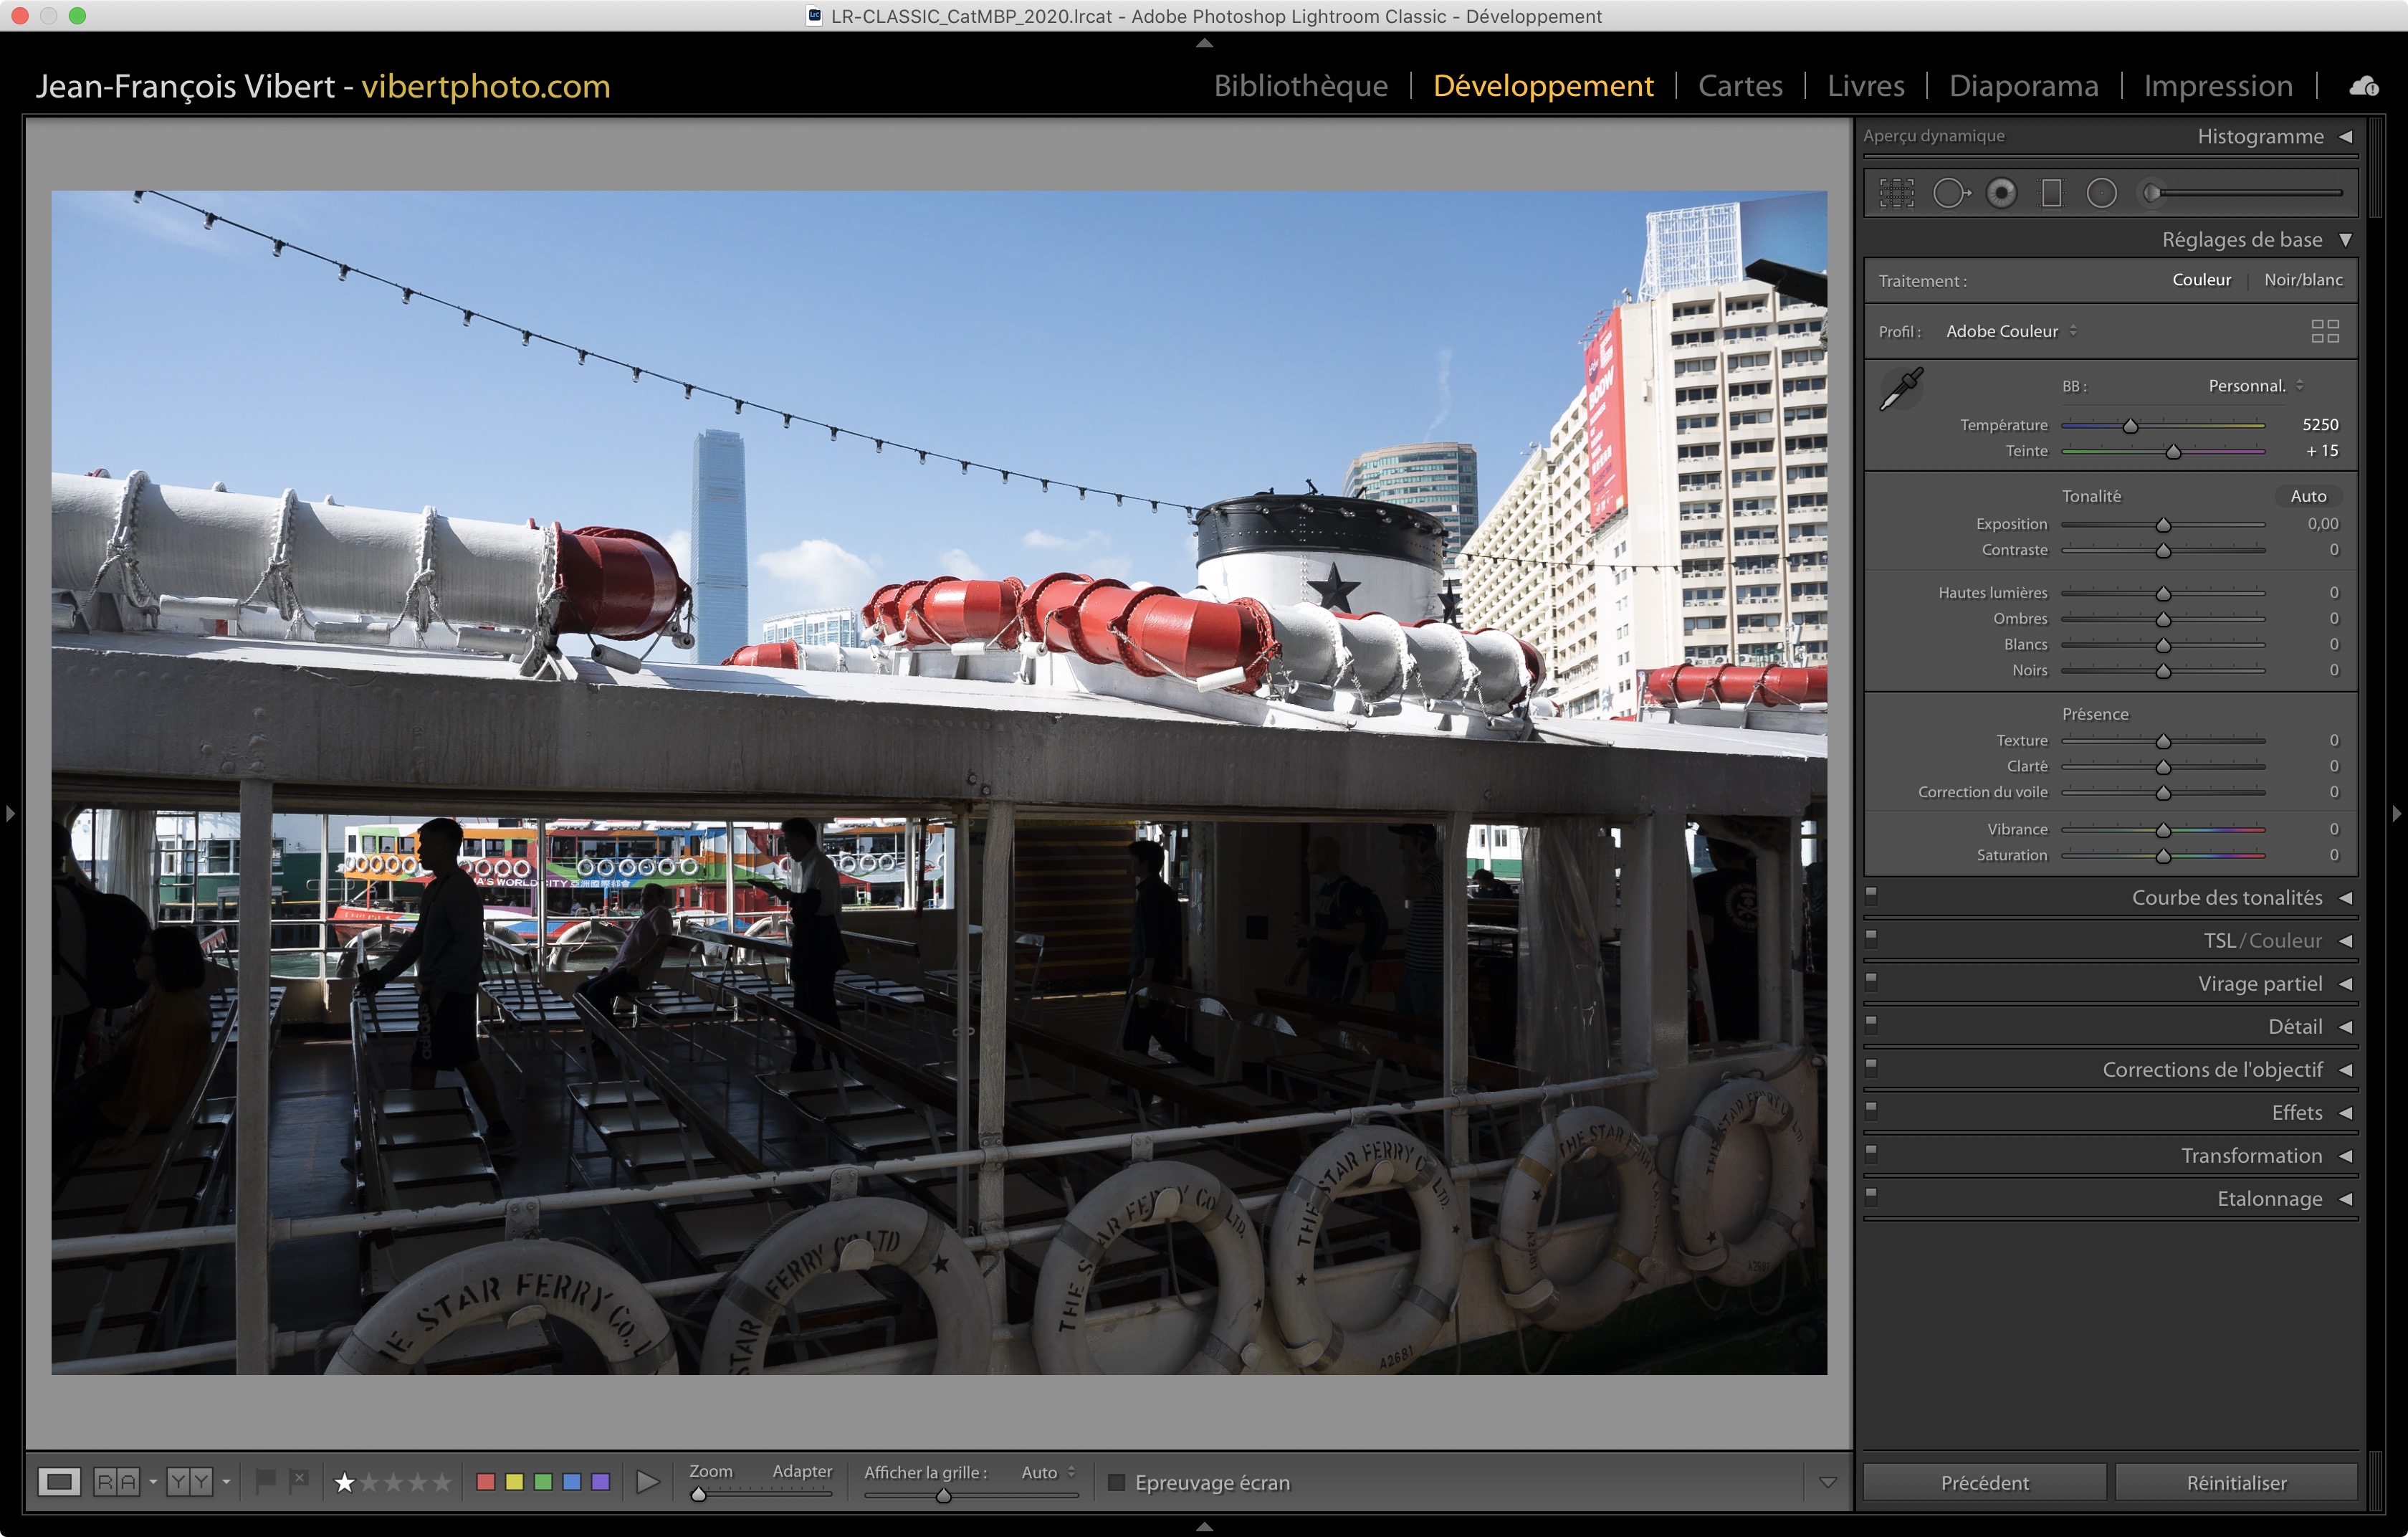The image size is (2408, 1537).
Task: Open the profile browser grid icon
Action: [2324, 331]
